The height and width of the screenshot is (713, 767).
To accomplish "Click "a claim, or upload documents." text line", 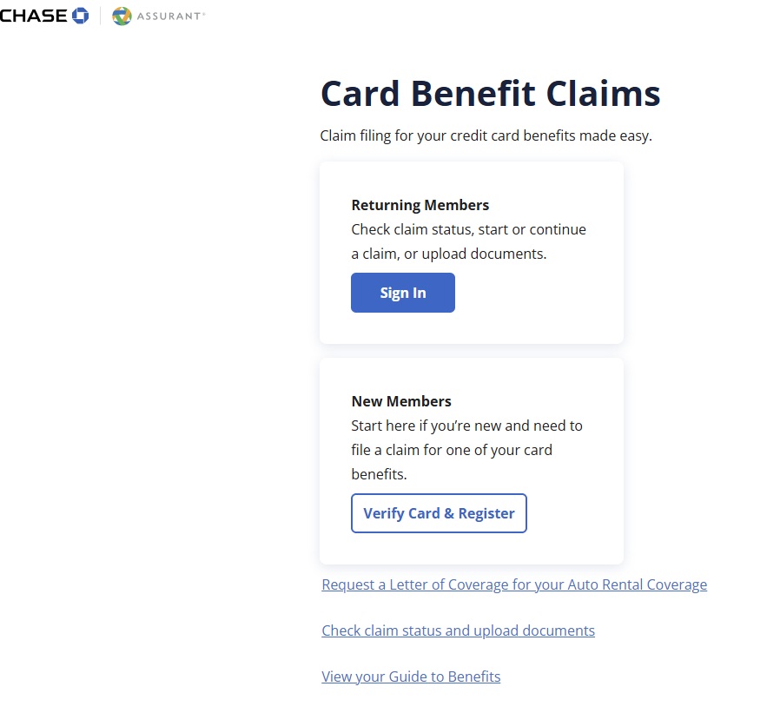I will tap(448, 254).
